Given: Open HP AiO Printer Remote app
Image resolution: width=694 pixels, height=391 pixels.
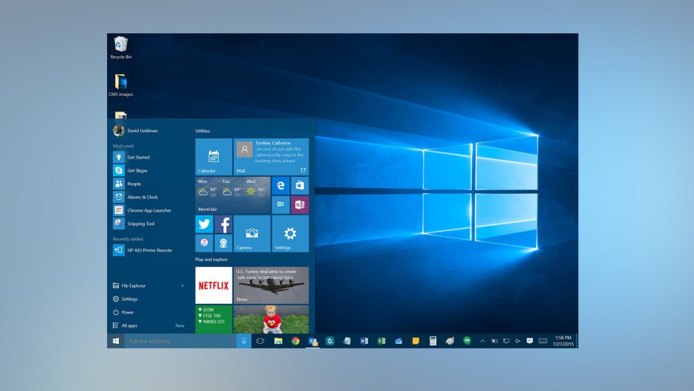Looking at the screenshot, I should (x=150, y=250).
